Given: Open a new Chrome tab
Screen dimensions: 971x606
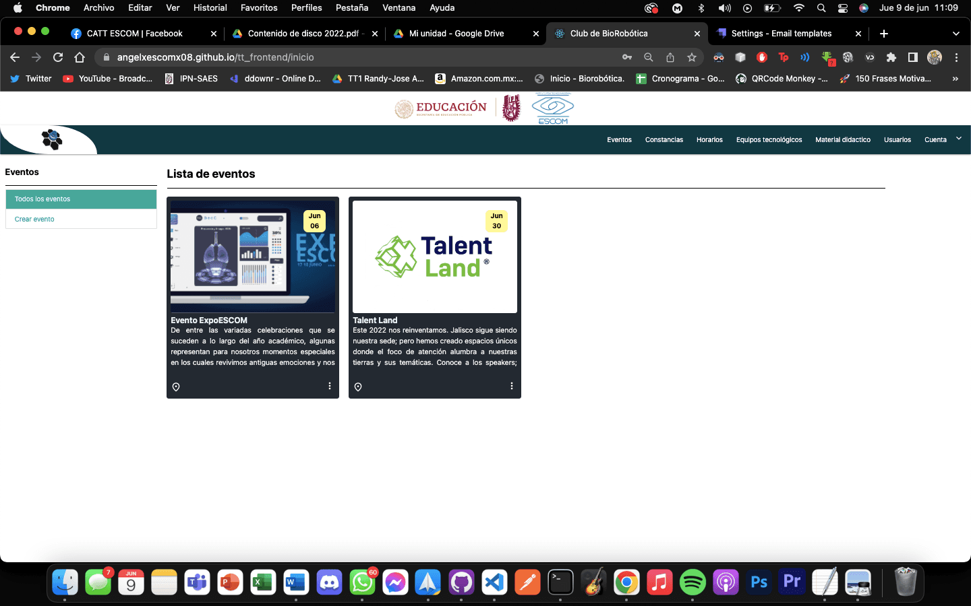Looking at the screenshot, I should [884, 34].
